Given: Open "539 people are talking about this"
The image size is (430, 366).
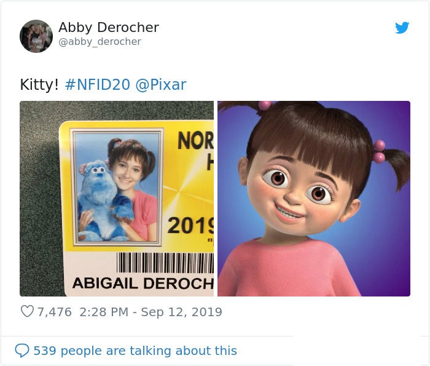Looking at the screenshot, I should pyautogui.click(x=135, y=351).
